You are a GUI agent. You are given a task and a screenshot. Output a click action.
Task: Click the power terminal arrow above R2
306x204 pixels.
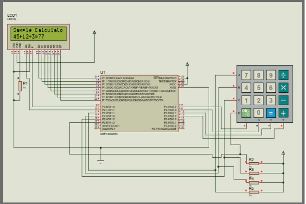click(x=283, y=153)
